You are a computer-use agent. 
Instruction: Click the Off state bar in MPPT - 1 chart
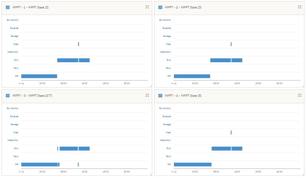(x=39, y=76)
